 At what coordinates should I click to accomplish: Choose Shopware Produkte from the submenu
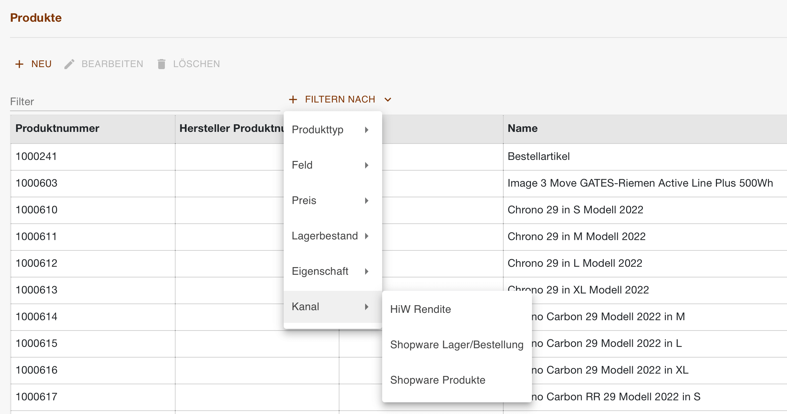click(438, 380)
